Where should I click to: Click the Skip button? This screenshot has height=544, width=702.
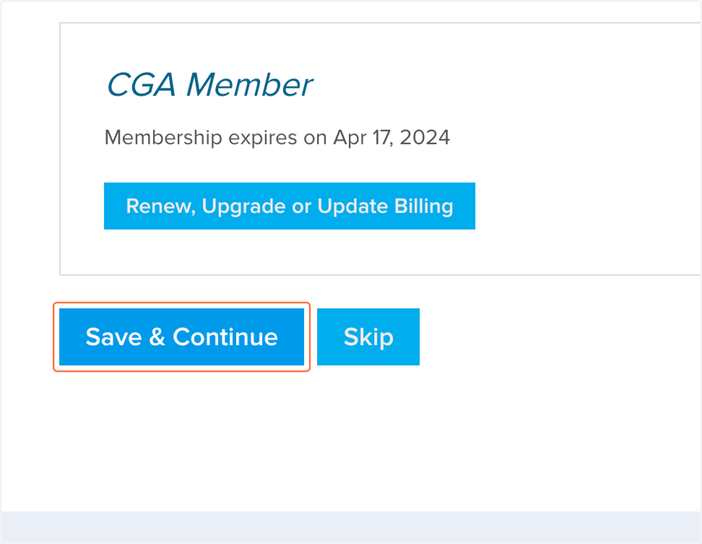(368, 337)
